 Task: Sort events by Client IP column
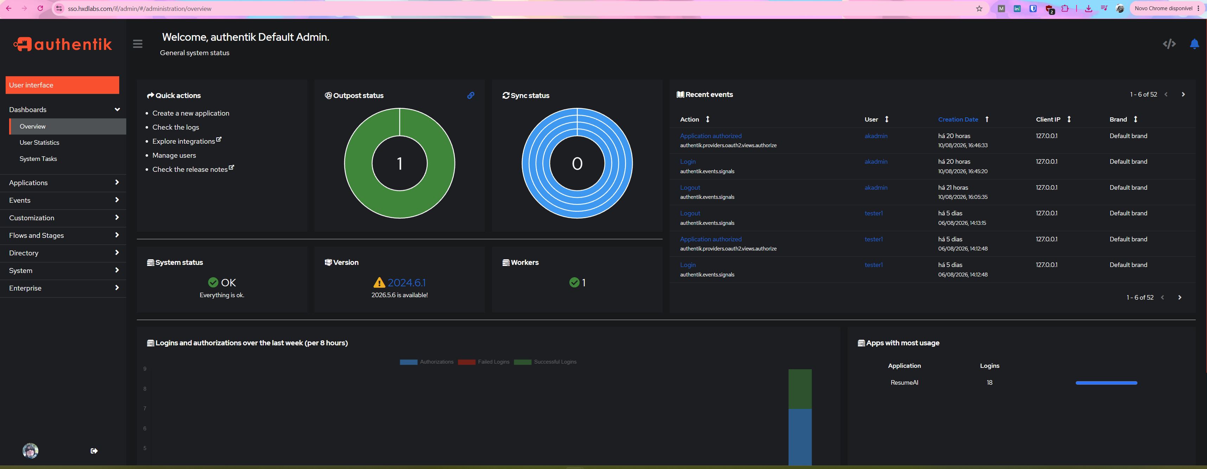point(1053,119)
